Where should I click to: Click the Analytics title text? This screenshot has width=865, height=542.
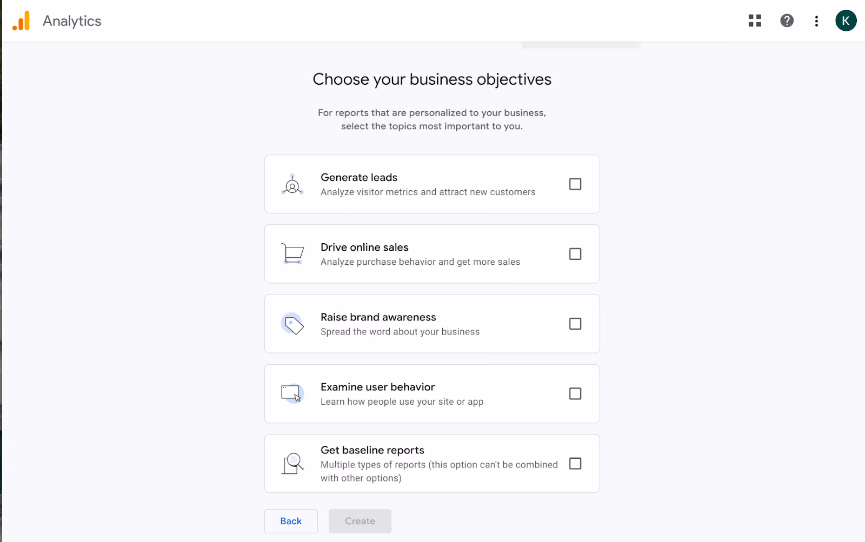tap(72, 21)
